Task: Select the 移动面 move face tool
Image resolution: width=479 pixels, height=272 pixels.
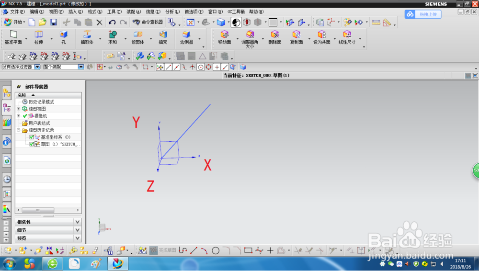Action: [x=225, y=37]
